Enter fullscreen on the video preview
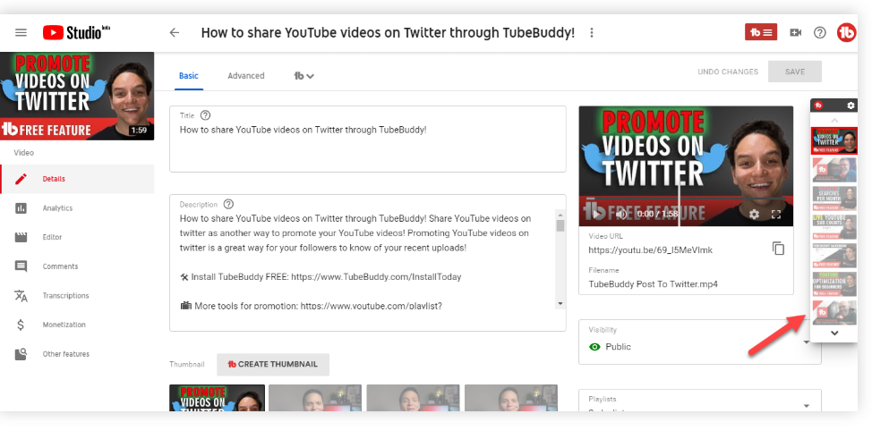 [776, 214]
